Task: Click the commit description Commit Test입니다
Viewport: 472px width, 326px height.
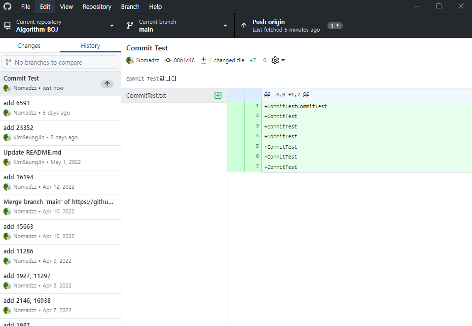Action: tap(151, 79)
